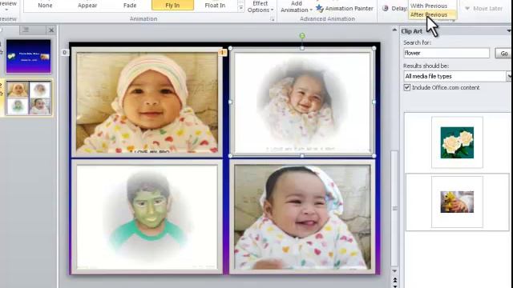This screenshot has height=288, width=513.
Task: Select laughing baby photo bottom right
Action: pos(302,217)
